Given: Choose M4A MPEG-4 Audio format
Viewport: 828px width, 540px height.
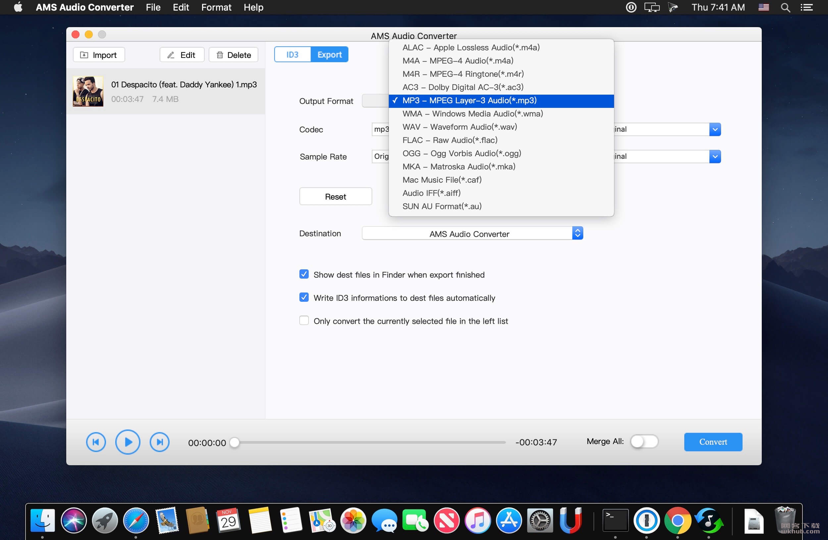Looking at the screenshot, I should click(x=501, y=61).
